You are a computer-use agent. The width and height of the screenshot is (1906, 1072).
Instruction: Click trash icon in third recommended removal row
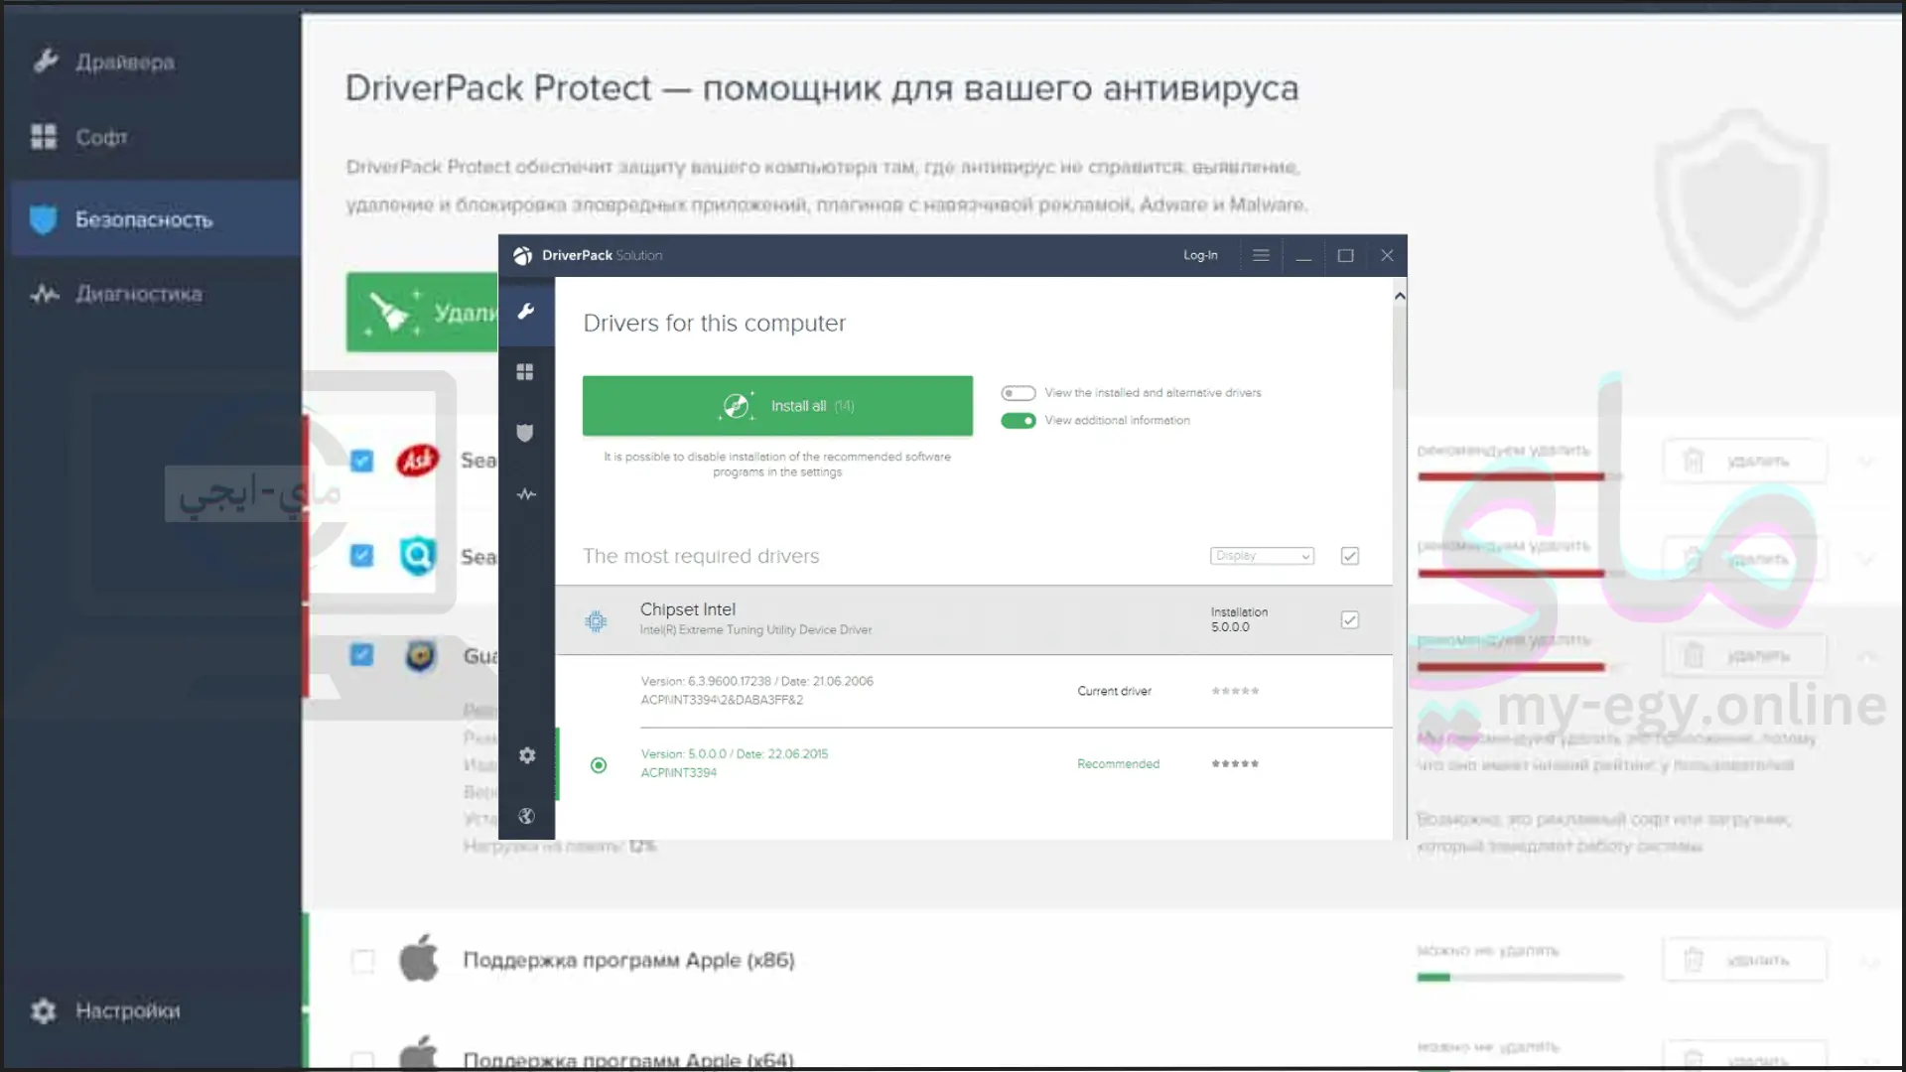1694,655
